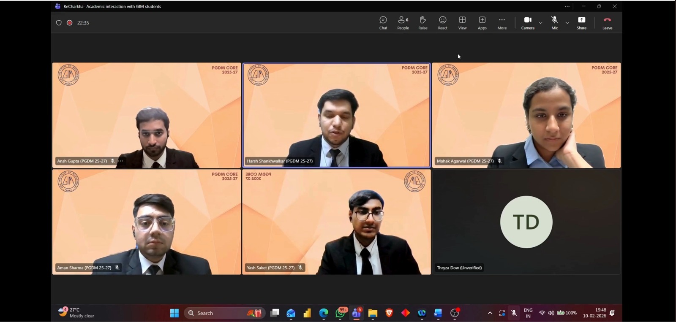Open the More actions menu
This screenshot has width=676, height=322.
(x=502, y=23)
